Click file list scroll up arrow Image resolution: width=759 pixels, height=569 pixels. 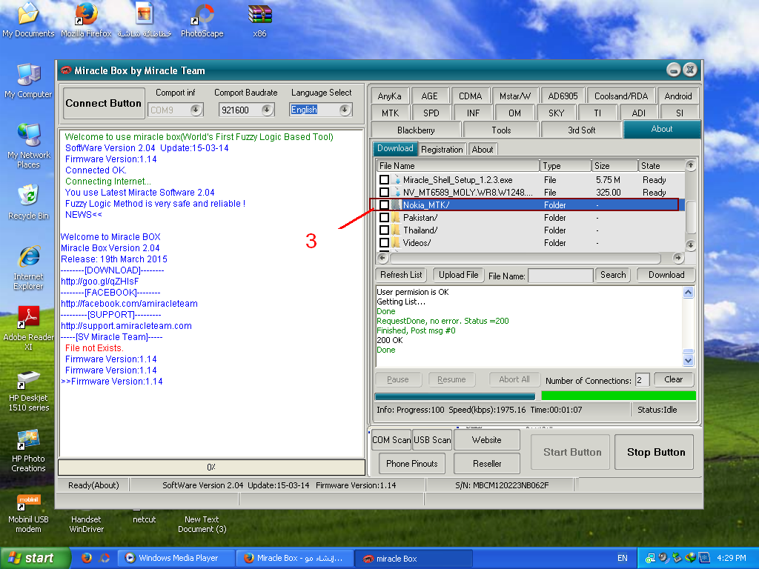tap(690, 165)
